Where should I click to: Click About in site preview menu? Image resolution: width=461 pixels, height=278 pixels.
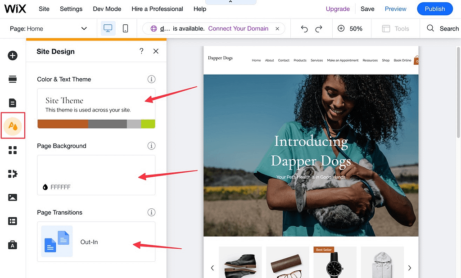269,60
